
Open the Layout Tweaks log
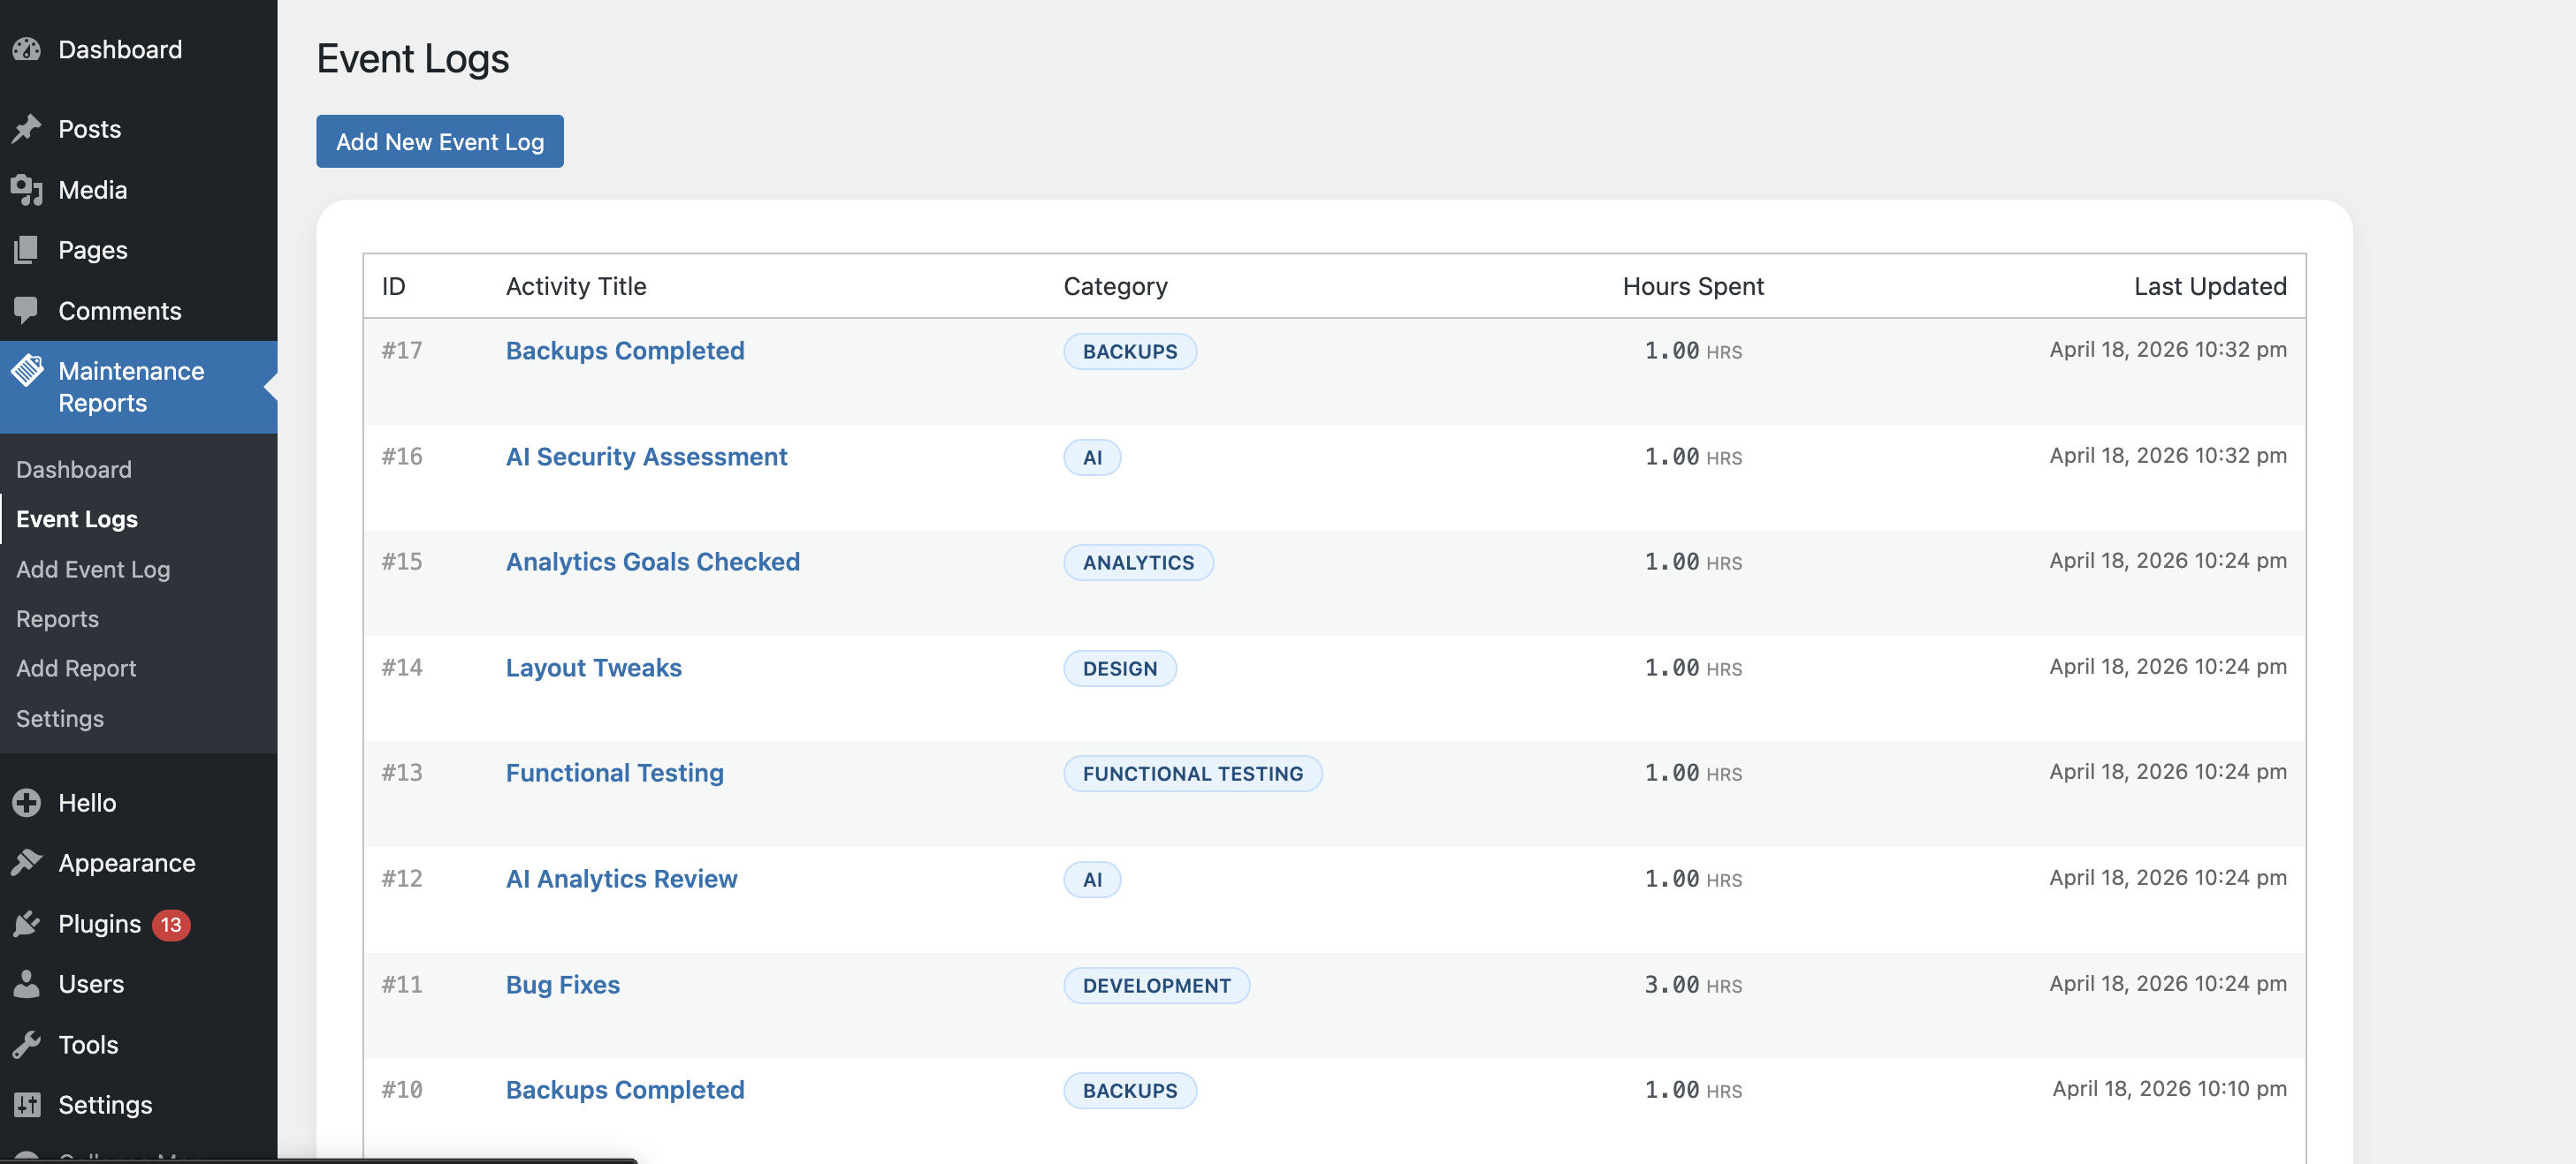(594, 668)
